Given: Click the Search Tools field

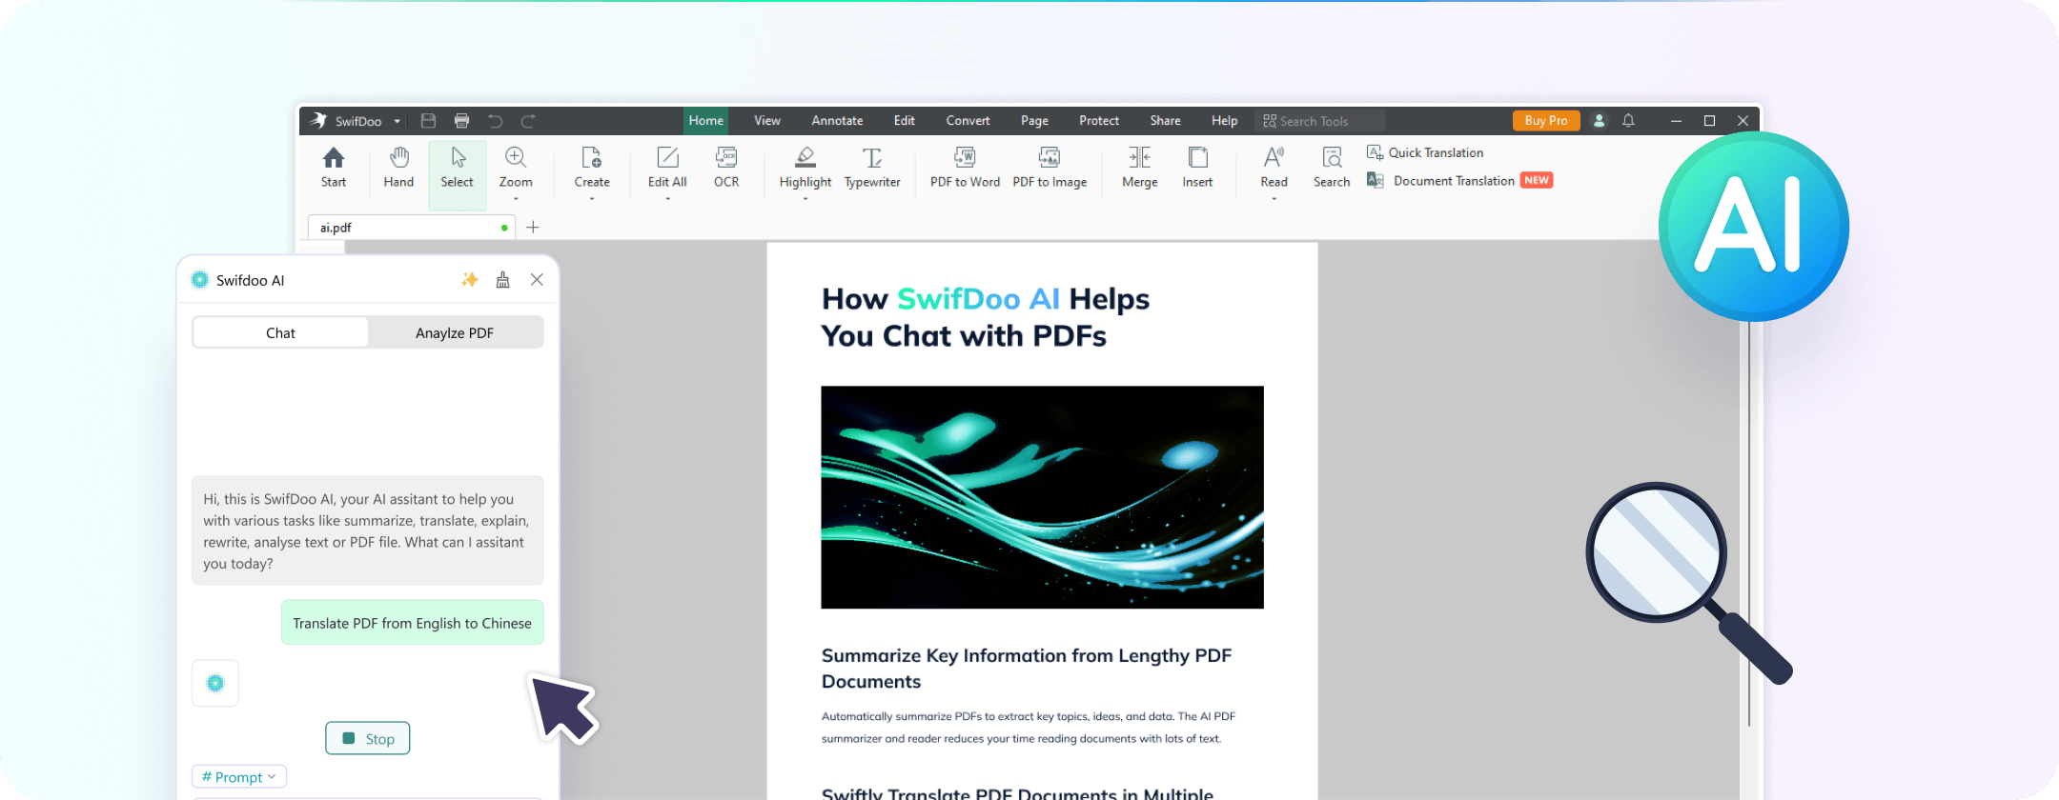Looking at the screenshot, I should tap(1320, 121).
